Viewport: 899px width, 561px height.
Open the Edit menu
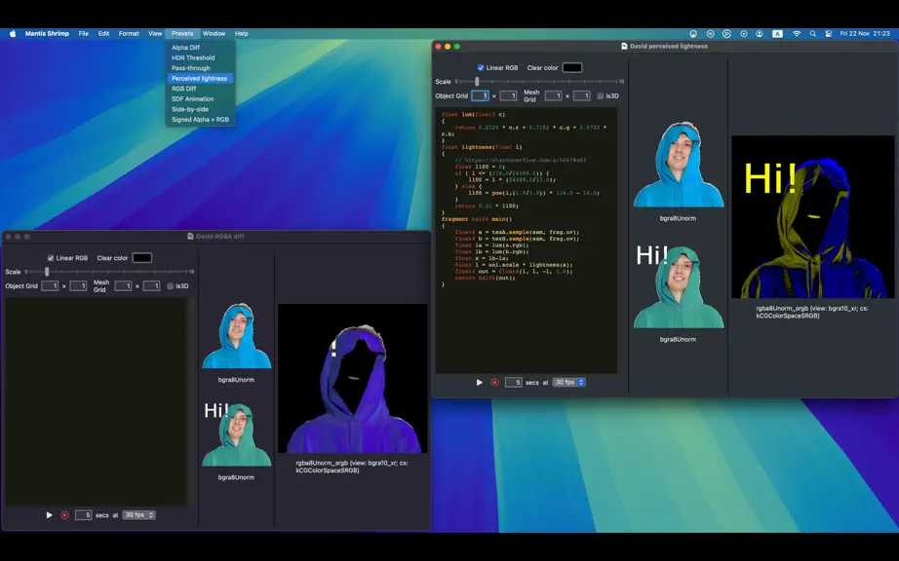[x=103, y=34]
